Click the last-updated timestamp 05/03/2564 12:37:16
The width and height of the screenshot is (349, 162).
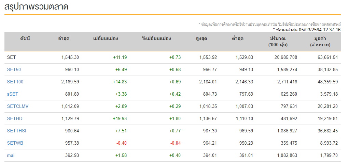coord(320,30)
